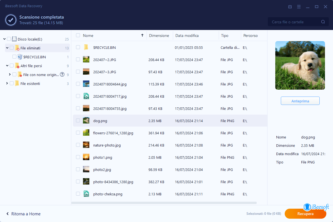Sort by the Dimensione column header
Image resolution: width=333 pixels, height=222 pixels.
coord(159,36)
